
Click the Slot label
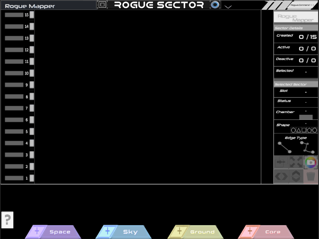coord(284,90)
